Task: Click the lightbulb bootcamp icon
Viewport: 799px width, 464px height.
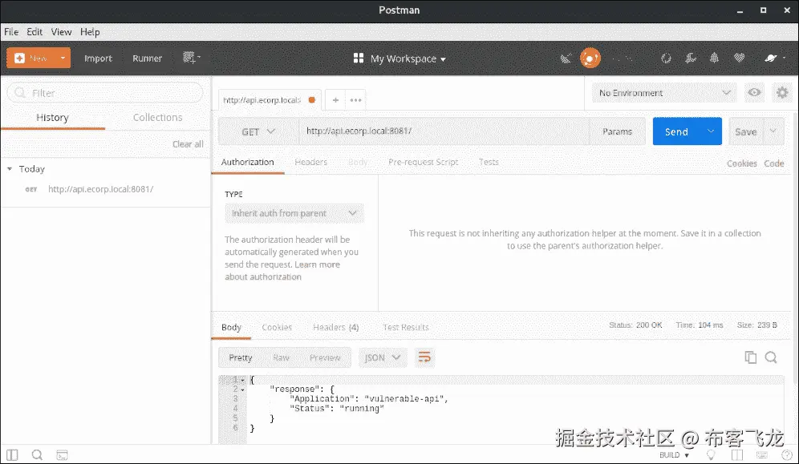Action: 710,455
